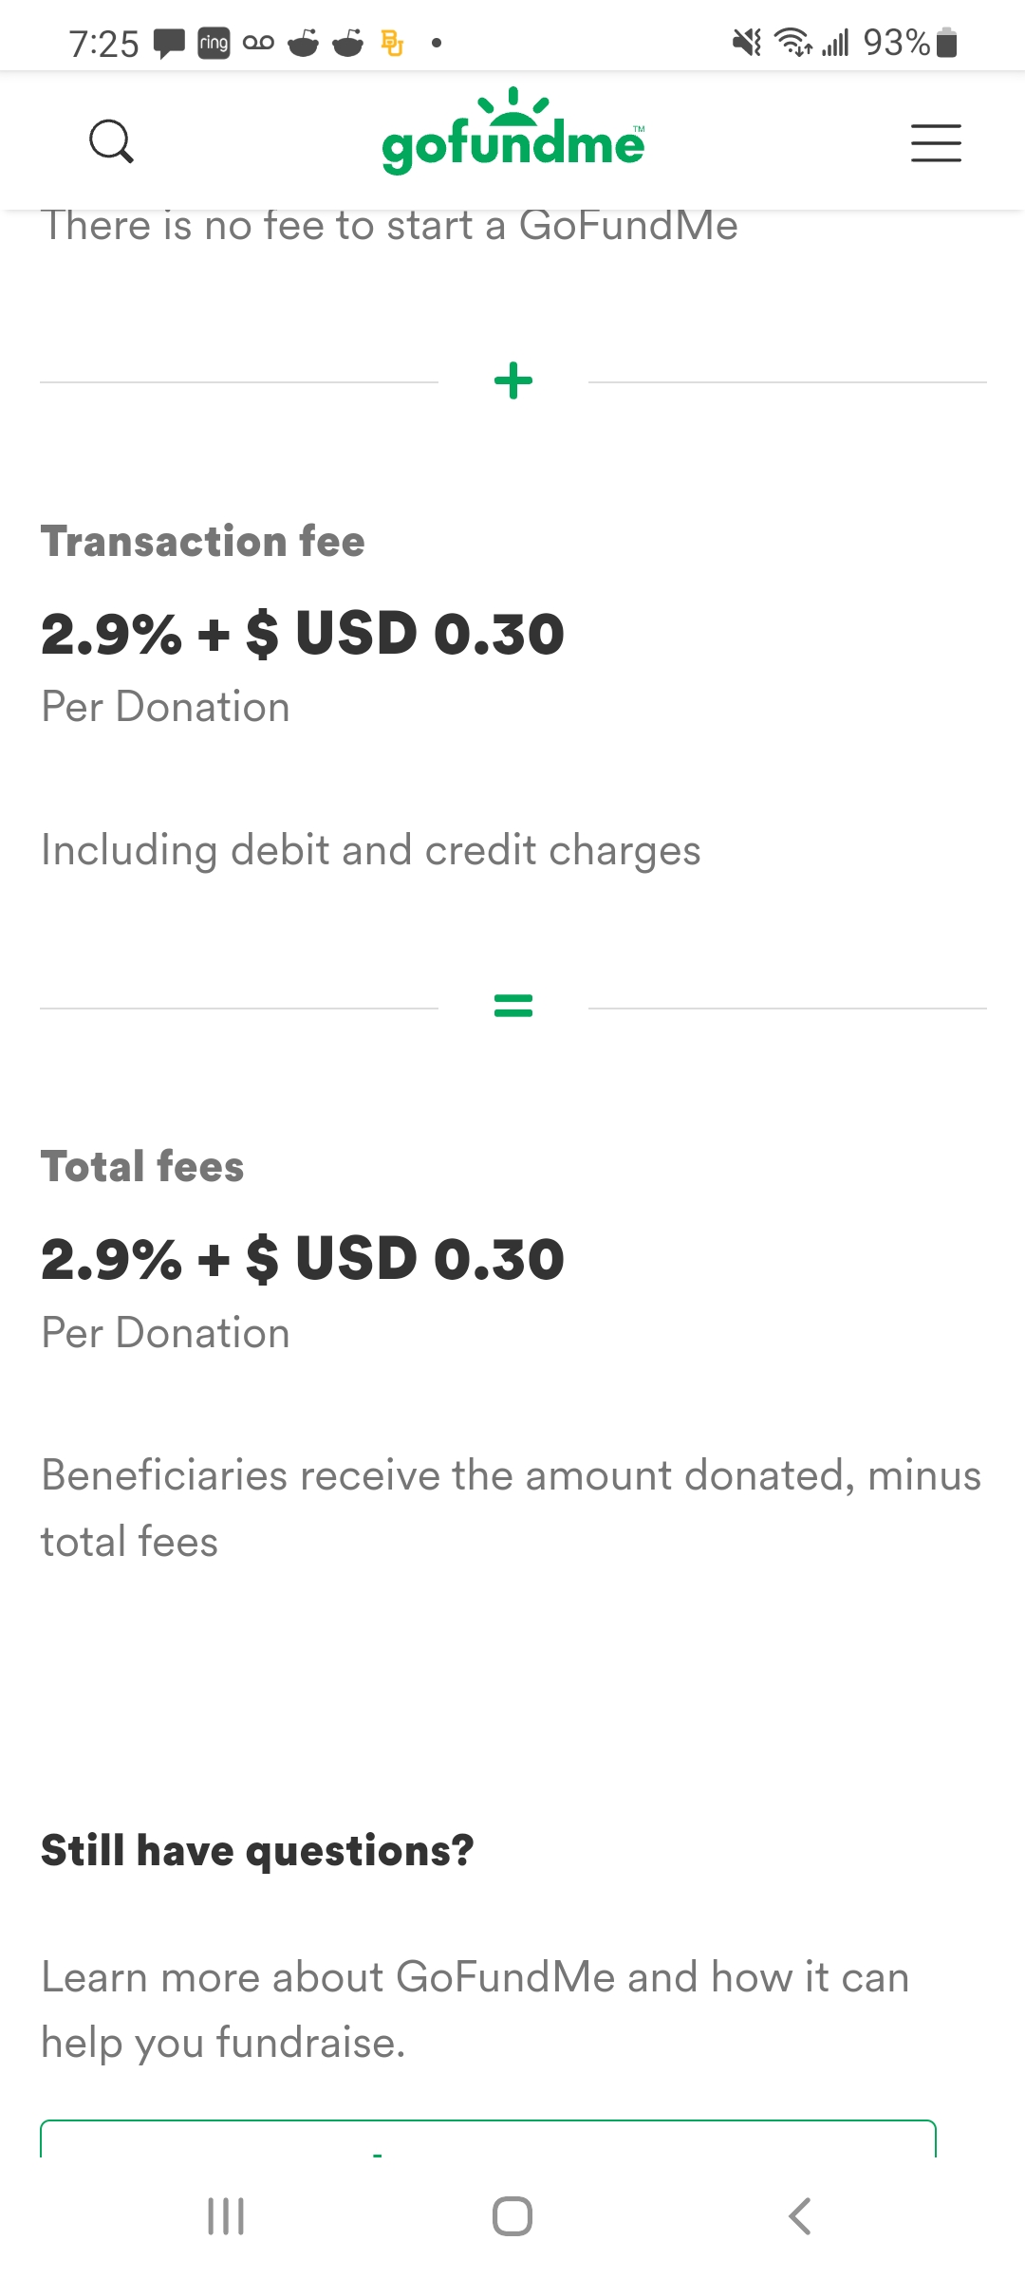This screenshot has height=2277, width=1025.
Task: Tap the Wi-Fi status icon
Action: click(792, 43)
